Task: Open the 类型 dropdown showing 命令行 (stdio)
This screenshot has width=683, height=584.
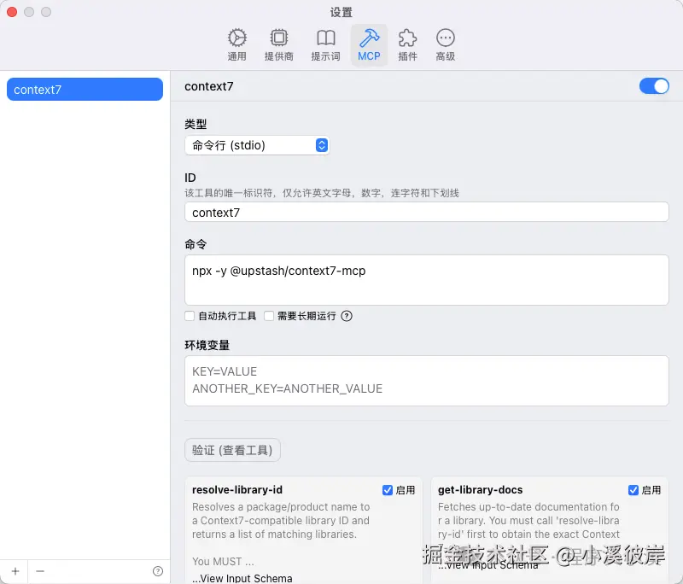Action: (x=257, y=145)
